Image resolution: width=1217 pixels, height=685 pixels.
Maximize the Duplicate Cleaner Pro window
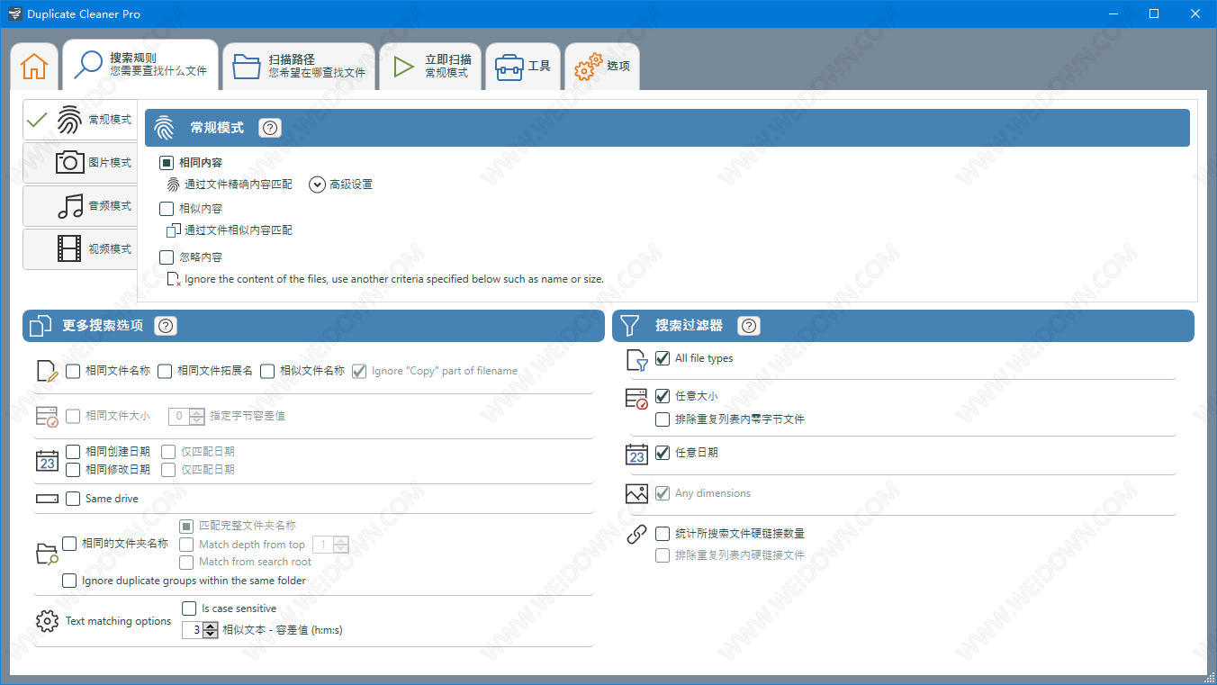pos(1154,14)
